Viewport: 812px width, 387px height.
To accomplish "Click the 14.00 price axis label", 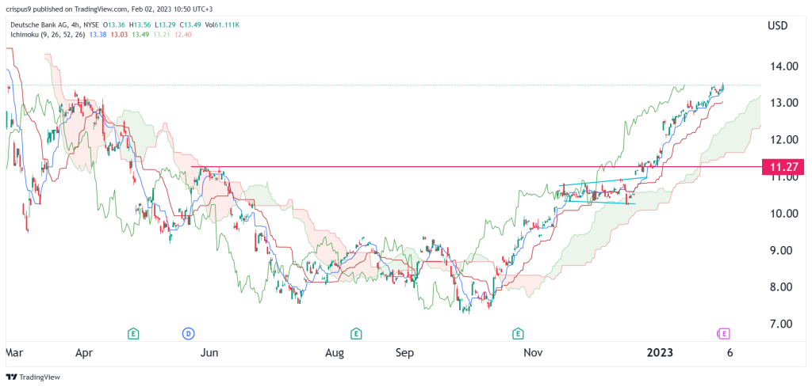I will click(783, 66).
